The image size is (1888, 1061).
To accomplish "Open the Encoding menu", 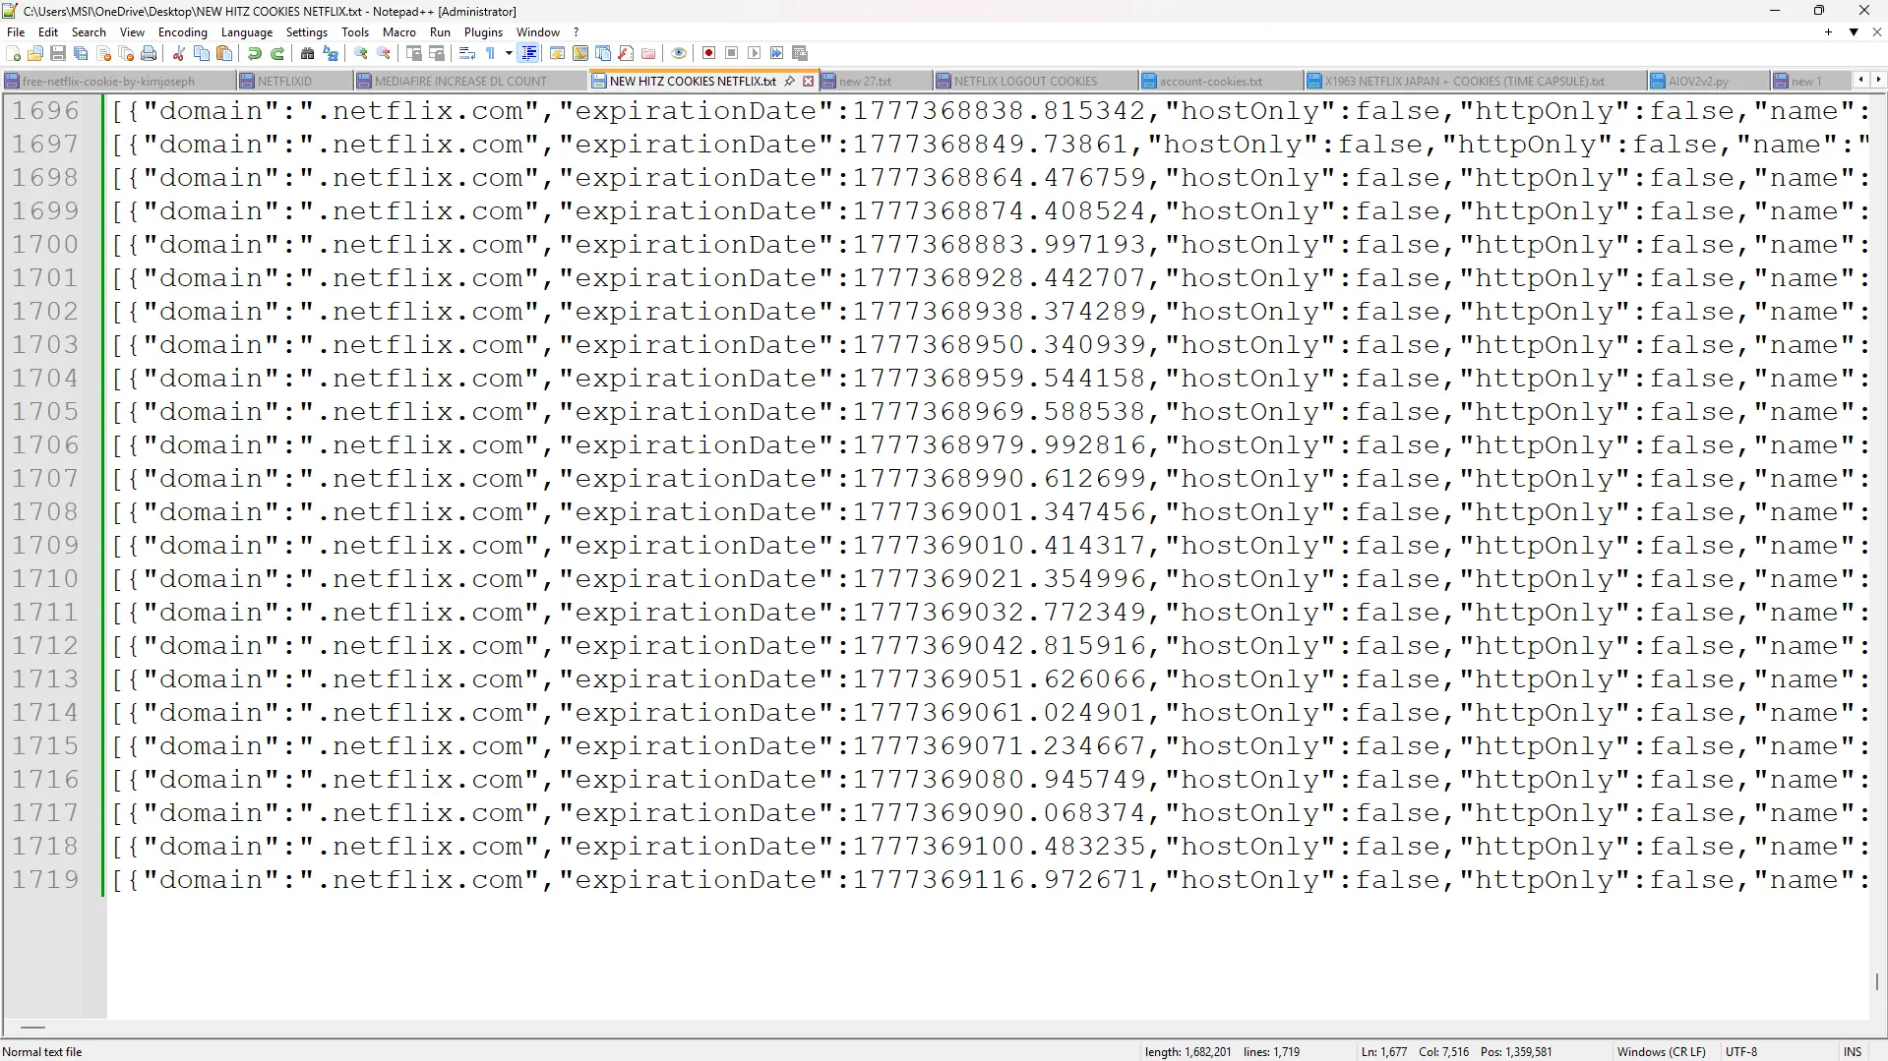I will [x=183, y=32].
